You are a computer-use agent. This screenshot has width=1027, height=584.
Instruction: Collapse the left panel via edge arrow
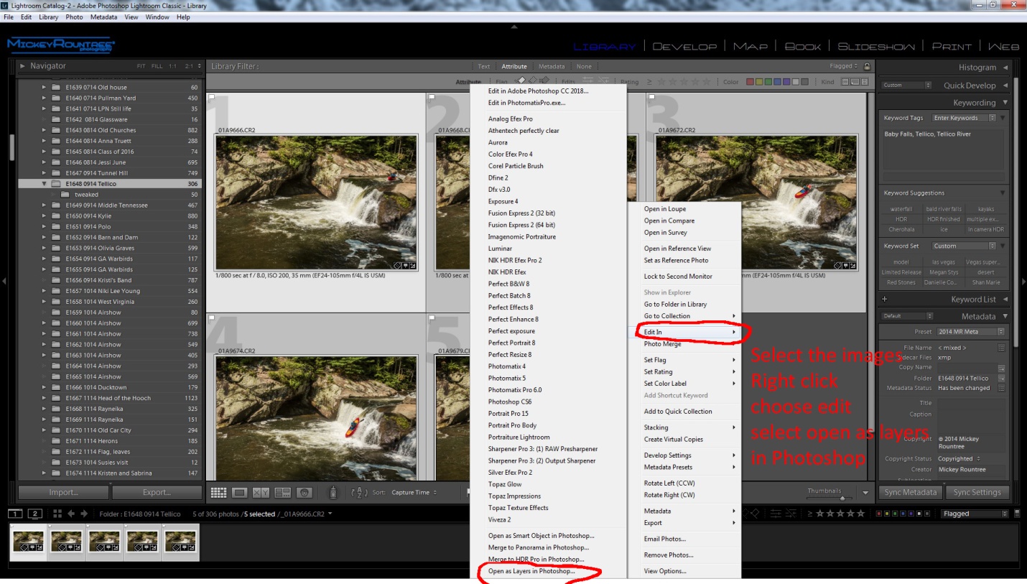[x=3, y=281]
